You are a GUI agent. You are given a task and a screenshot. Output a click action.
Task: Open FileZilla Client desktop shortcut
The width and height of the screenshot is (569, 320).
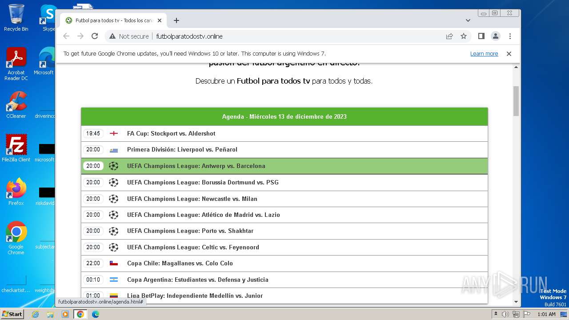[x=16, y=148]
